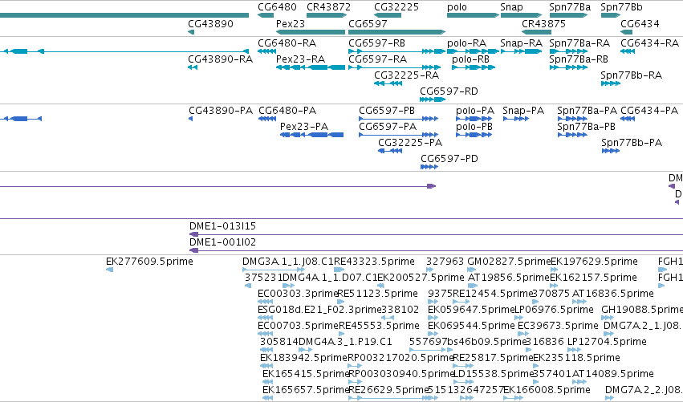
Task: Click transcript CG32225-RA
Action: (x=406, y=75)
